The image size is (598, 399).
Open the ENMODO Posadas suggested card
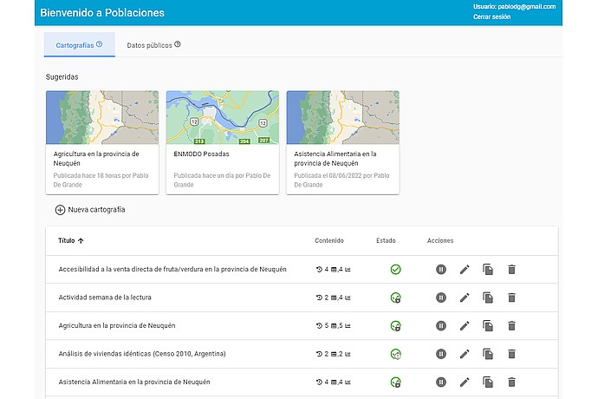(223, 142)
